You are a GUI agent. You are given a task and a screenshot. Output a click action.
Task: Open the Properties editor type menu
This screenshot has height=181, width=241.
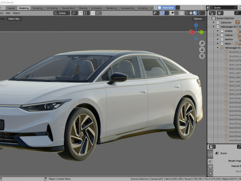(212, 147)
